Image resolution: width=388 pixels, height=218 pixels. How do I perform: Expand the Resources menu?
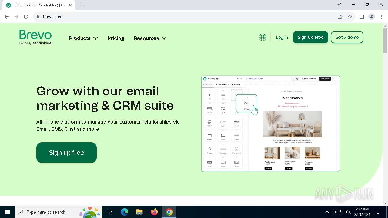point(150,38)
